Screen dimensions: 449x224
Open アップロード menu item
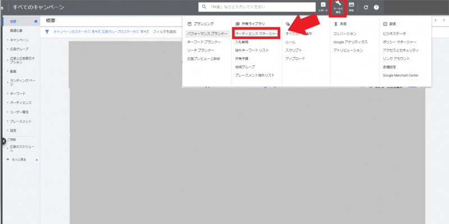click(x=295, y=59)
